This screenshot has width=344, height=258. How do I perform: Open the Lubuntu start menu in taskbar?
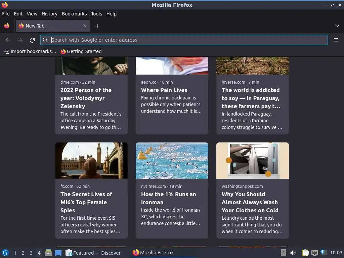[x=5, y=253]
